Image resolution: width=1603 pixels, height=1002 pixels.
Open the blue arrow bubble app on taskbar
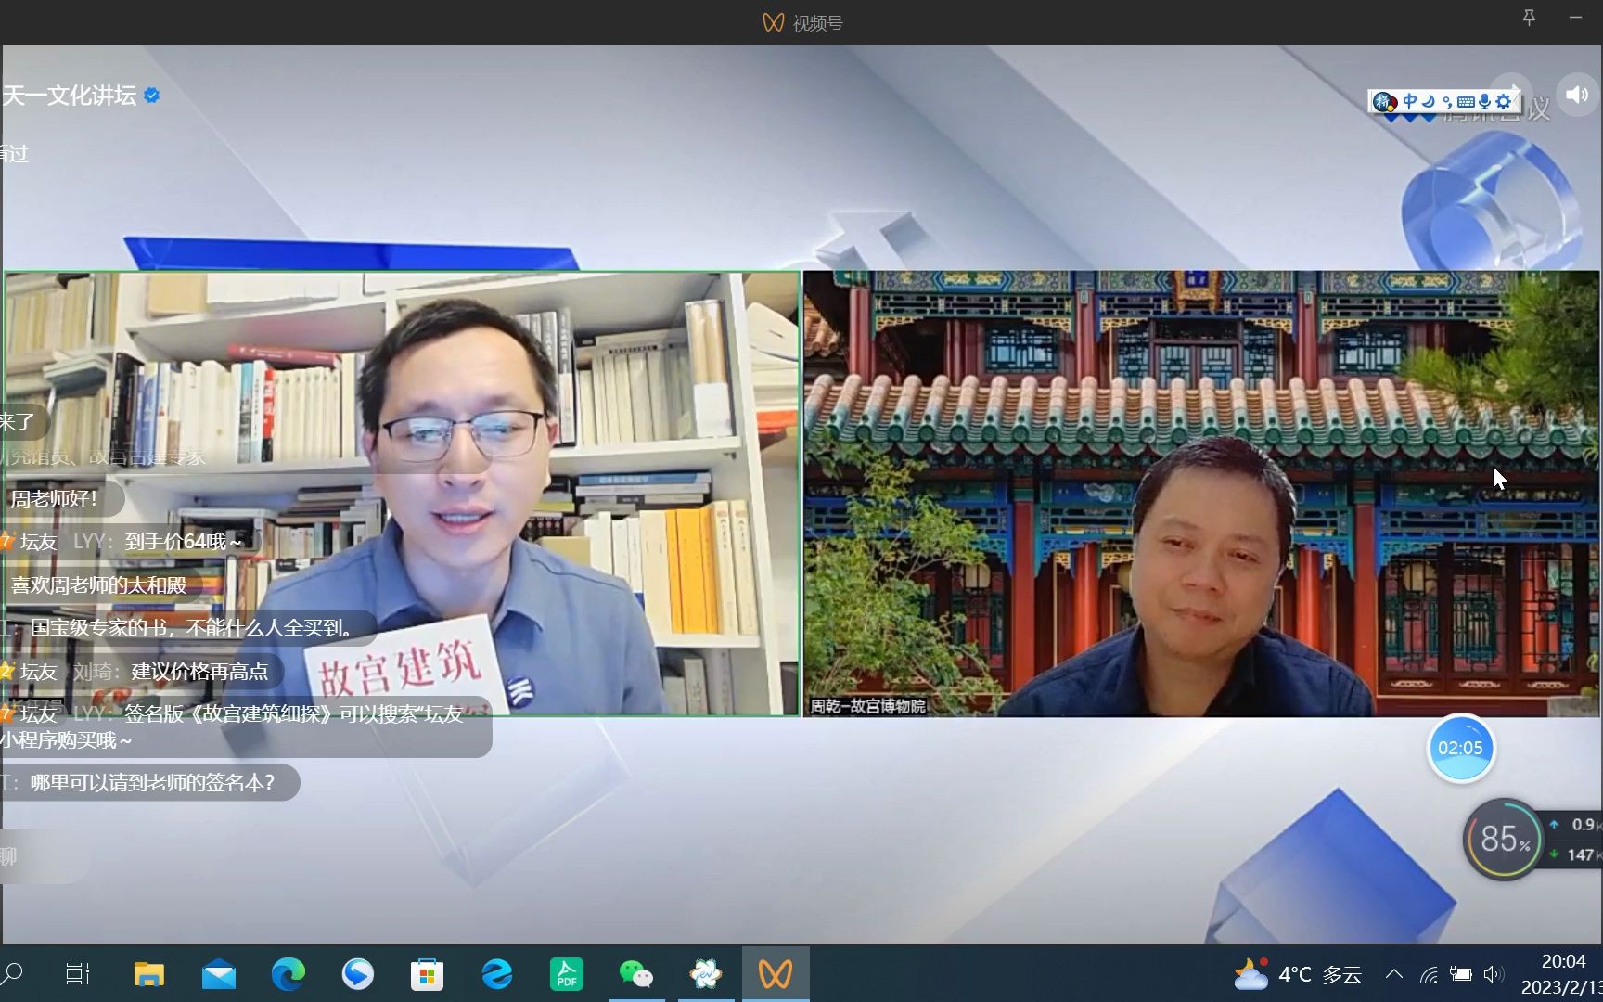(x=357, y=973)
